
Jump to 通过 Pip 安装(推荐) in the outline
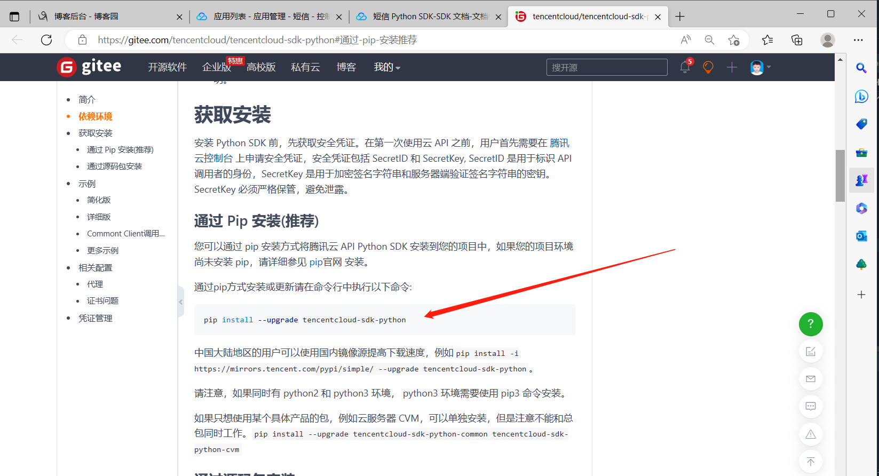click(120, 150)
